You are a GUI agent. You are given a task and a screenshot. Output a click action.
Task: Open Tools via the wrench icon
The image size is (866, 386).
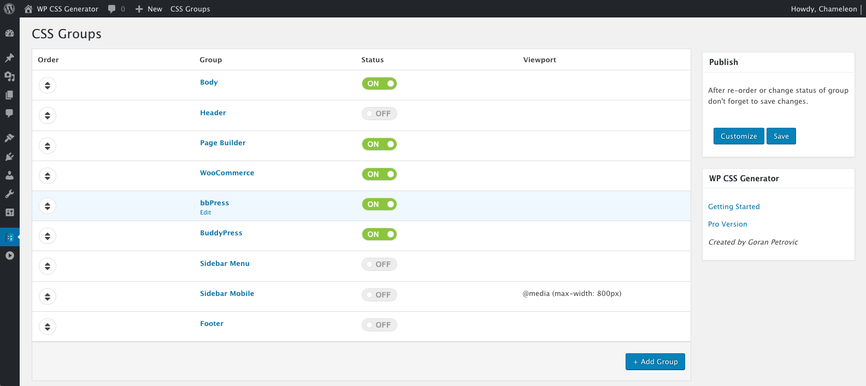[x=9, y=194]
